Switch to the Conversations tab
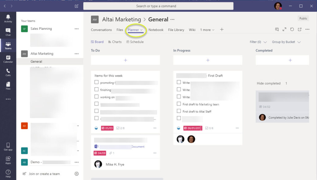Image resolution: width=317 pixels, height=180 pixels. tap(101, 30)
